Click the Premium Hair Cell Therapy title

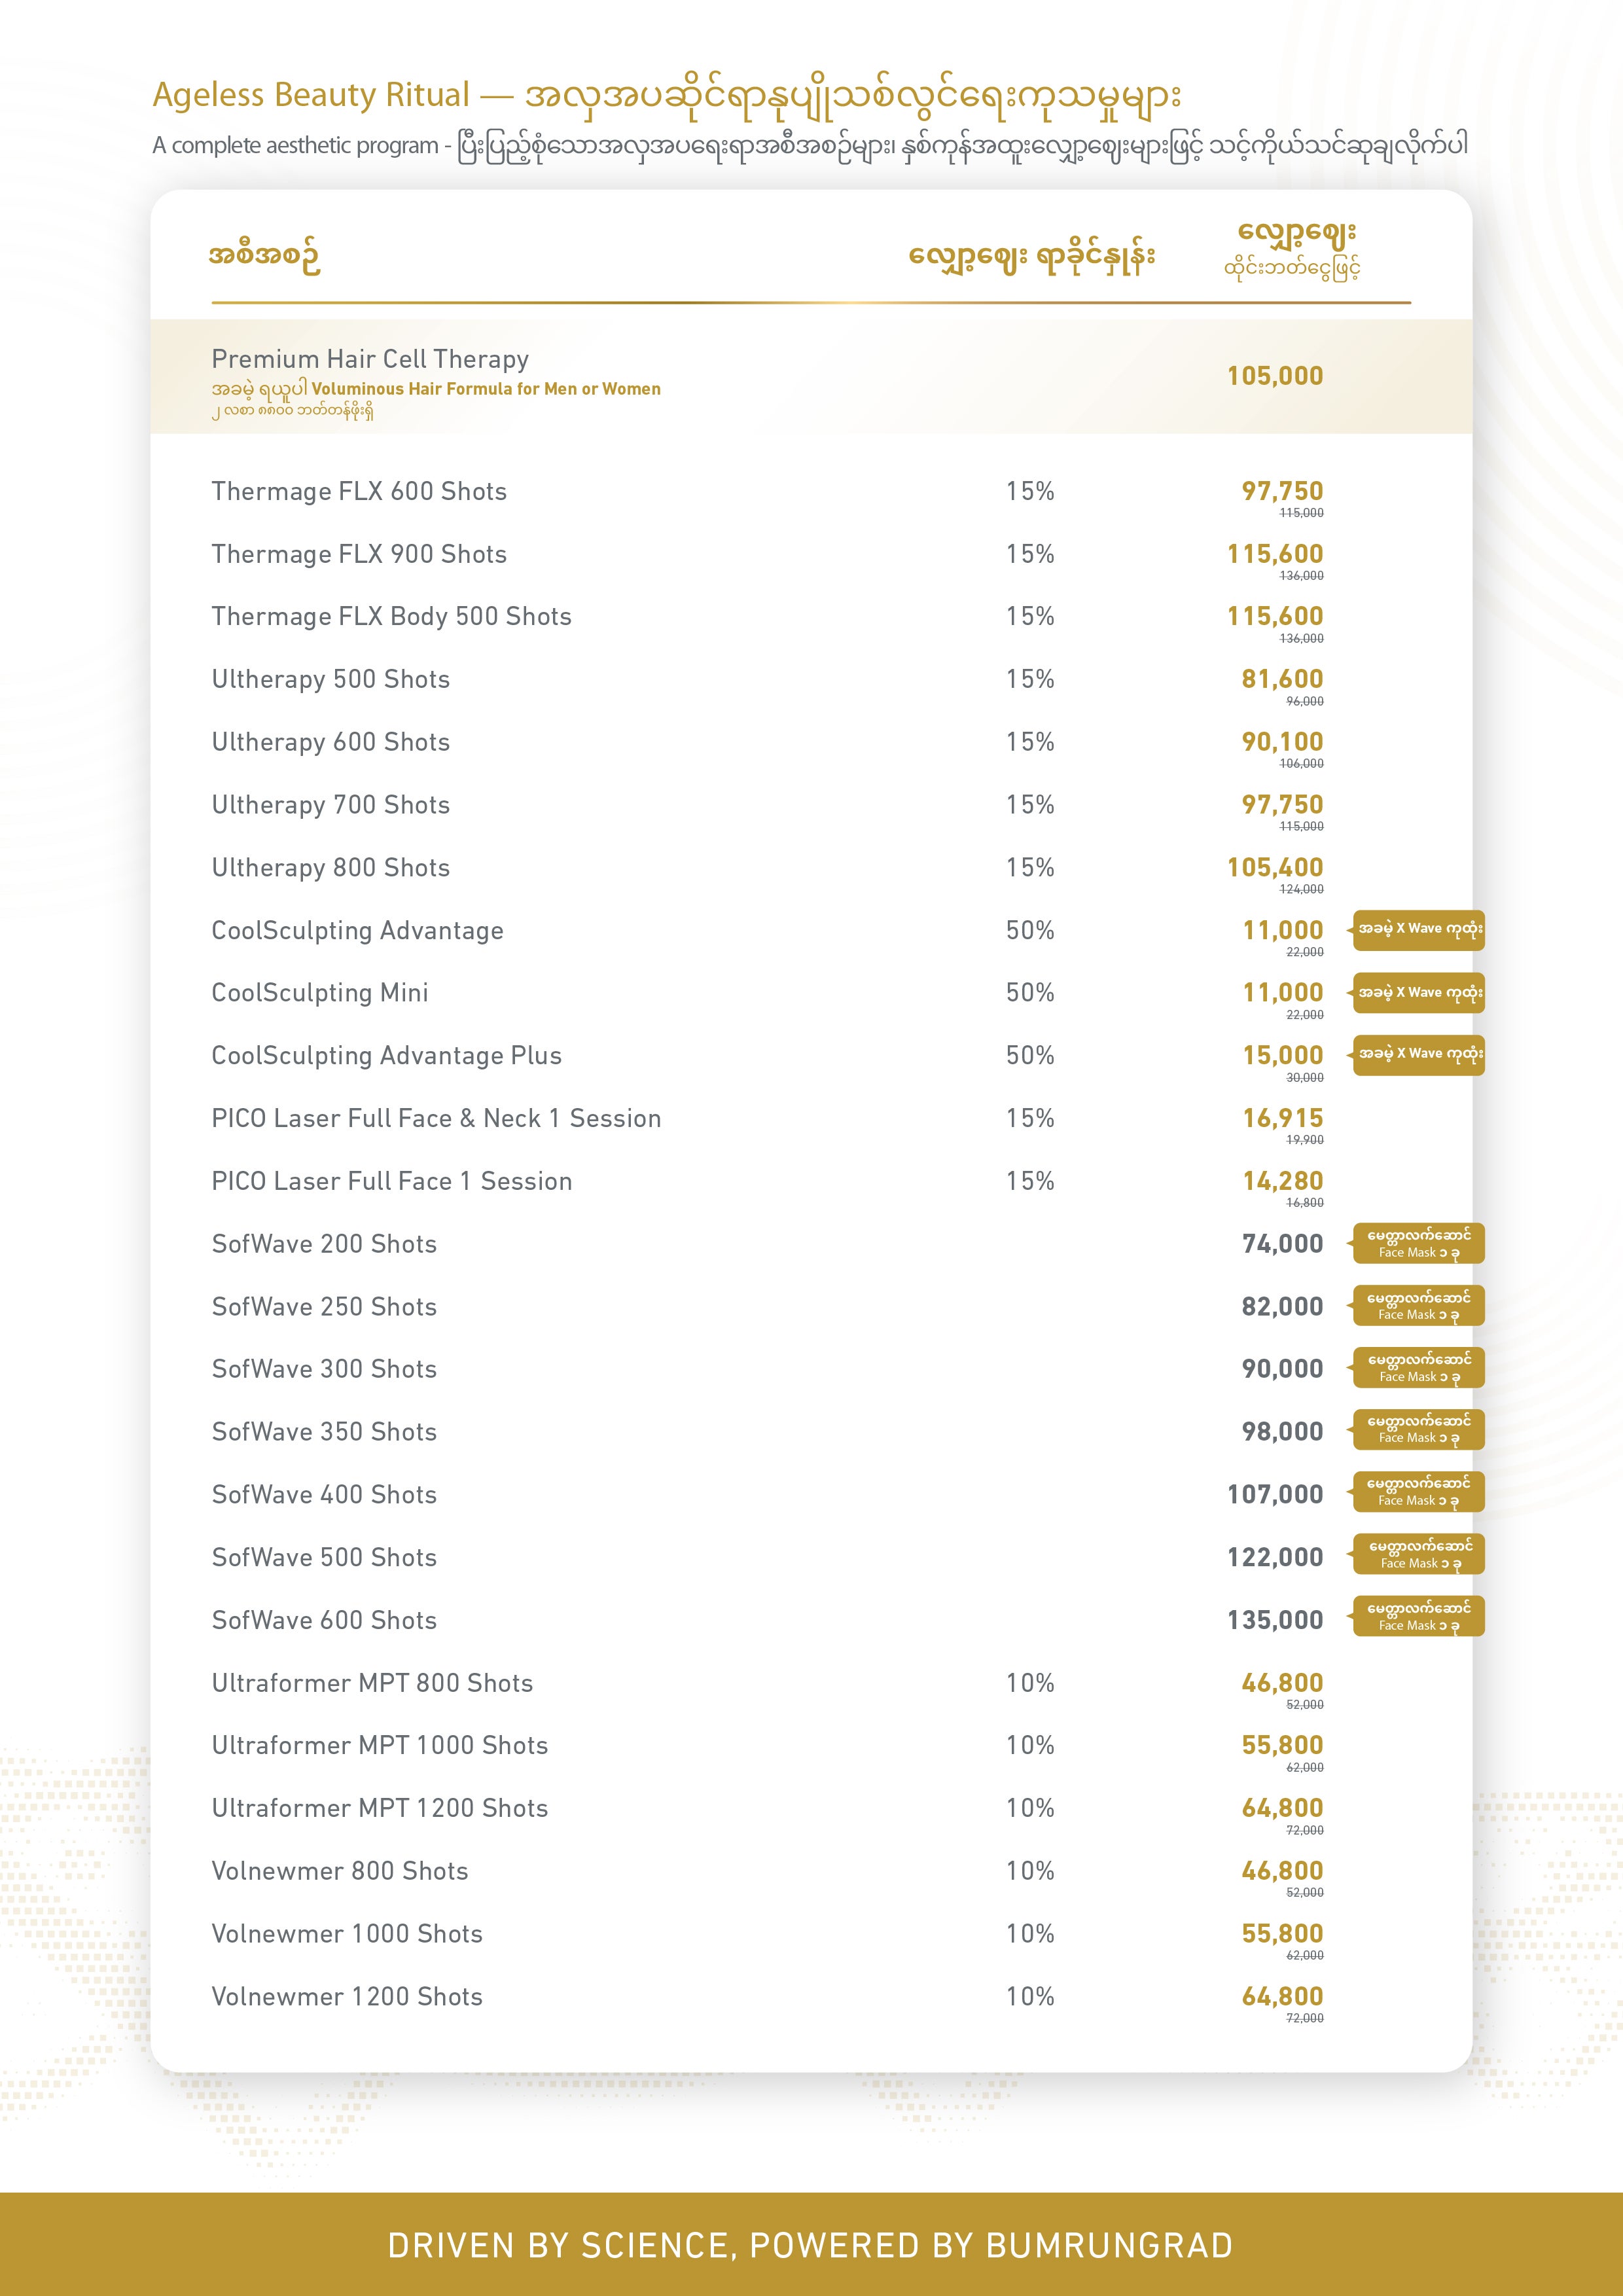coord(370,359)
